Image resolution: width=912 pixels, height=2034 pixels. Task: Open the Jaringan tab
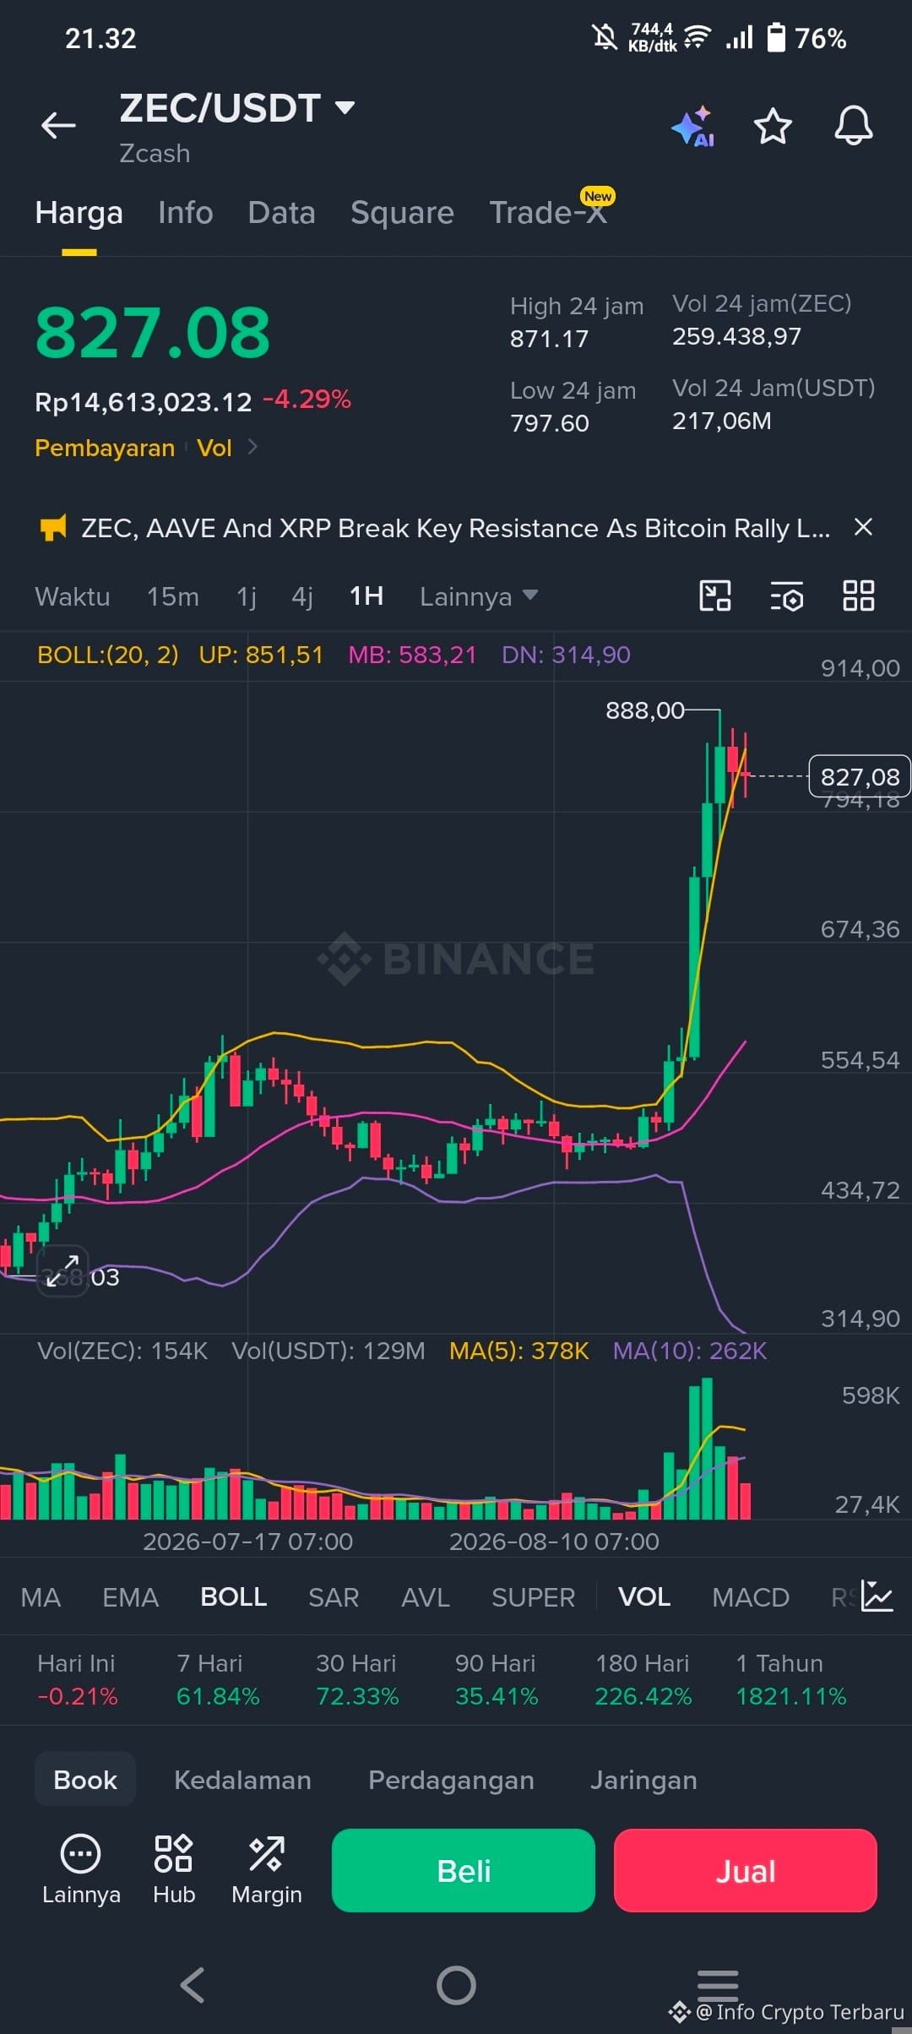point(643,1779)
